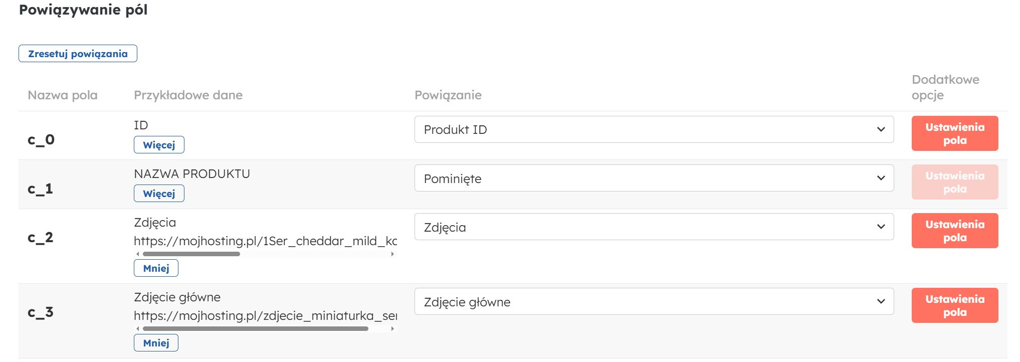Show more under NAZWA PRODUKTU sample

coord(159,194)
